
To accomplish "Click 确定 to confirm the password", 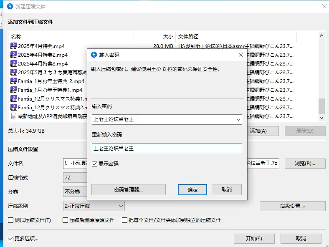I will [192, 189].
